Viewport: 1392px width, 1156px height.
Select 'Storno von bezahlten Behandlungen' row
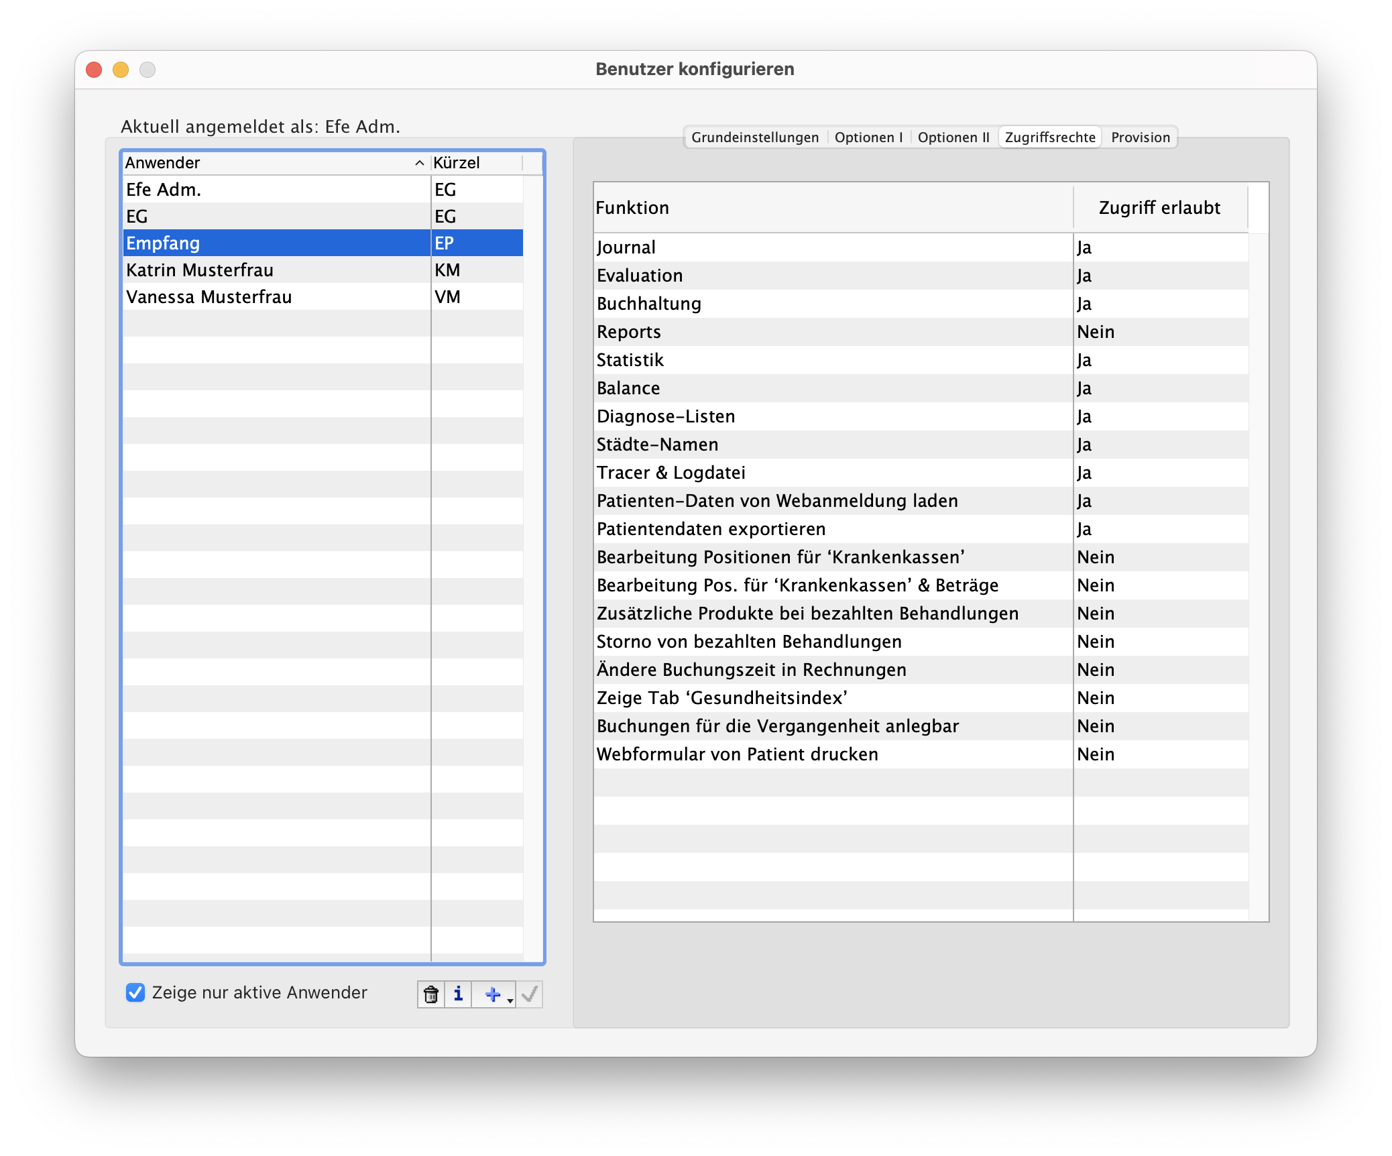click(x=748, y=642)
